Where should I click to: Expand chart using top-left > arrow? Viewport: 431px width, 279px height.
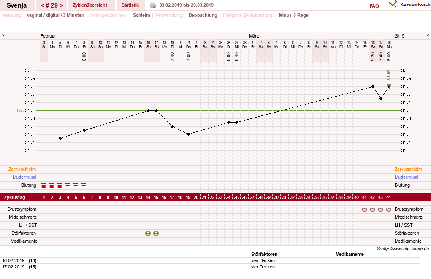pyautogui.click(x=3, y=35)
